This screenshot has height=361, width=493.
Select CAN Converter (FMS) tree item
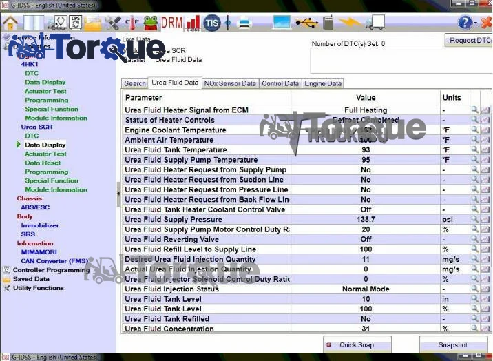point(54,261)
